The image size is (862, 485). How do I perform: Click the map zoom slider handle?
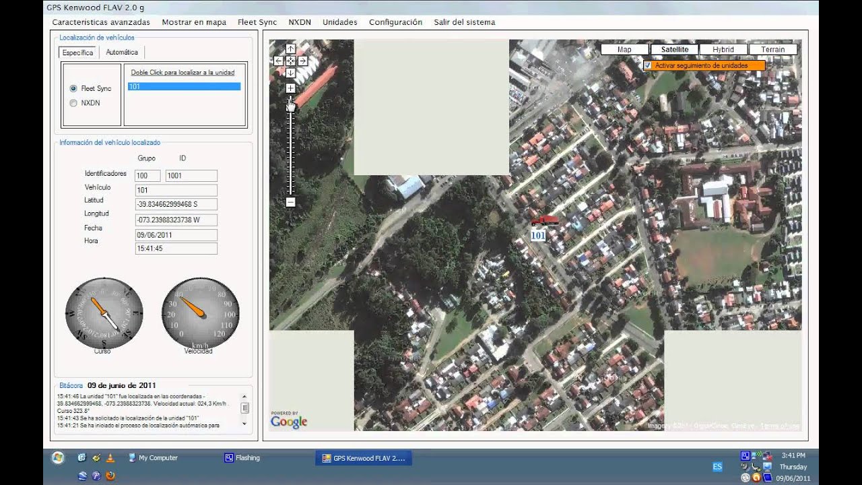(x=290, y=105)
